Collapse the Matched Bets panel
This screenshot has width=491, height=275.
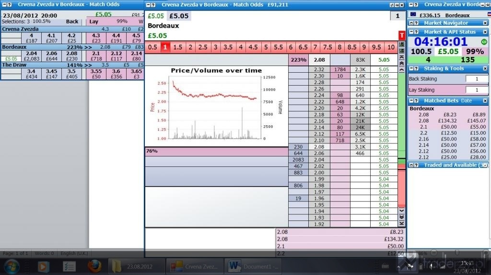point(411,100)
